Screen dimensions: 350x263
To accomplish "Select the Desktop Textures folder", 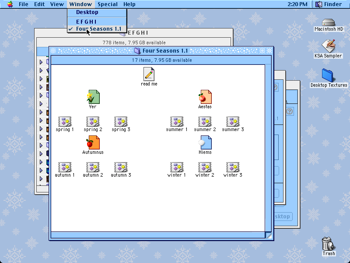I will tap(329, 78).
